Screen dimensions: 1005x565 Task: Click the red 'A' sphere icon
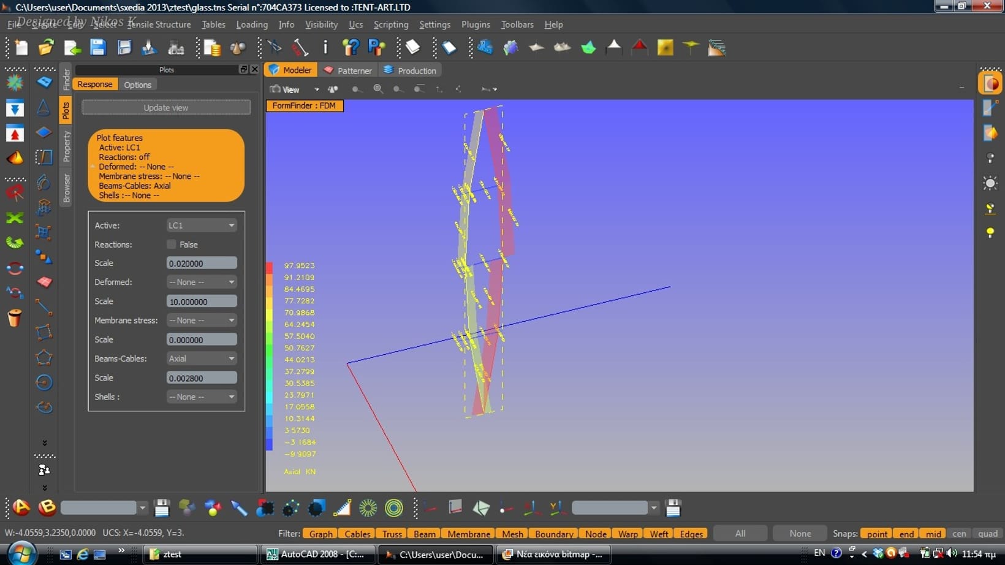21,507
